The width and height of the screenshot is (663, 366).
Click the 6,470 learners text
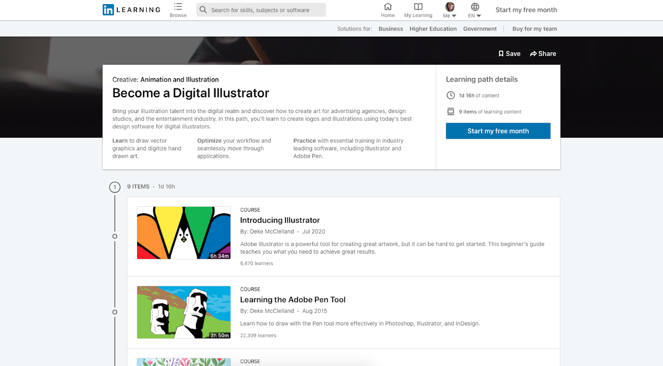click(x=256, y=263)
